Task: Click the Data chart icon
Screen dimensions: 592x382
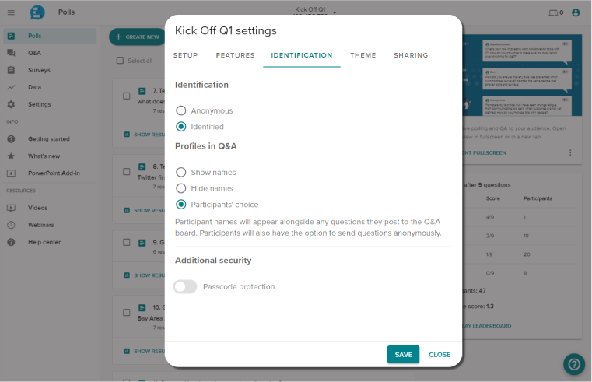Action: [x=11, y=87]
